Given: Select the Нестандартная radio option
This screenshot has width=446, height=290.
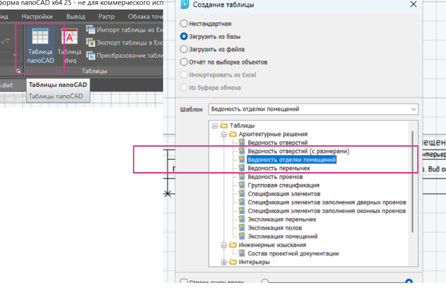Looking at the screenshot, I should 184,24.
